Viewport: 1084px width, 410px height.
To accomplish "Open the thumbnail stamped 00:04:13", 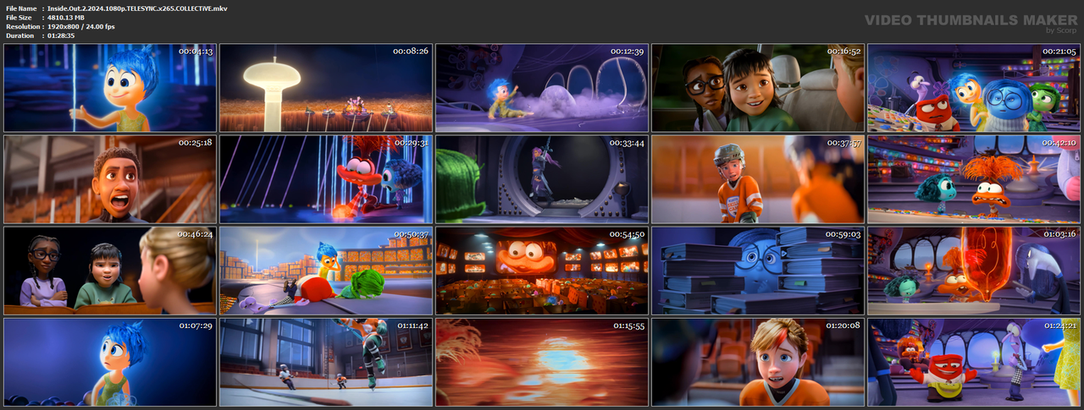I will [x=110, y=88].
